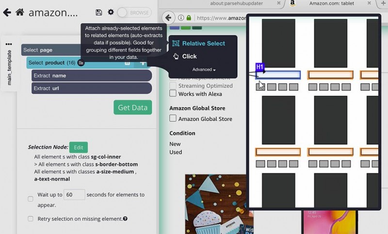Toggle the BROWSE mode switch
The height and width of the screenshot is (234, 388).
click(134, 13)
